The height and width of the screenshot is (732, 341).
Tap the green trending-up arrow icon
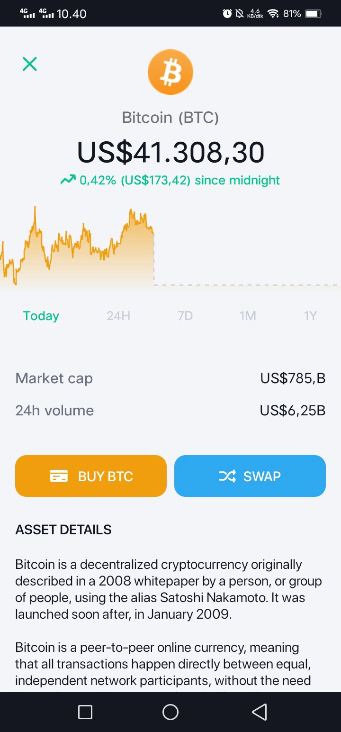68,180
